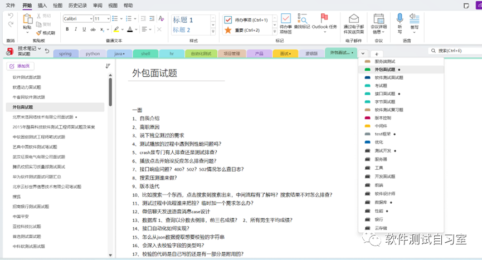This screenshot has height=260, width=482.
Task: Open the shell section tab
Action: click(x=145, y=53)
